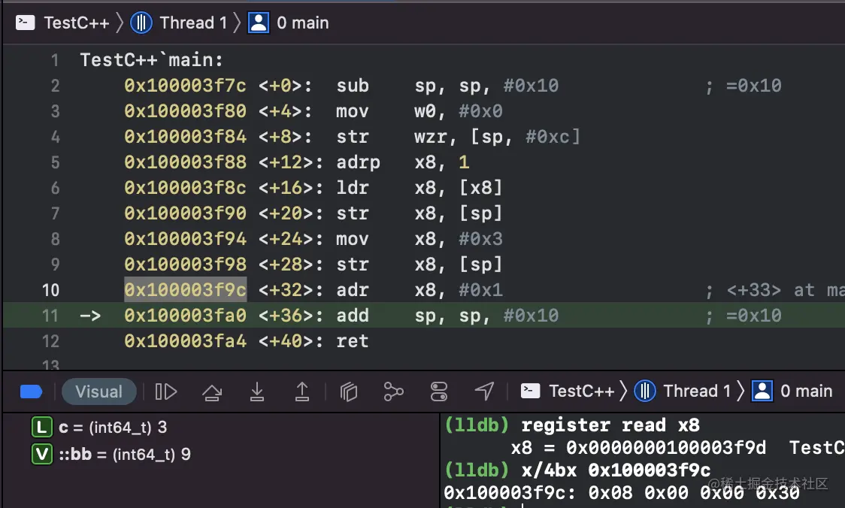Toggle the blue breakpoints activation button
Image resolution: width=845 pixels, height=508 pixels.
(x=32, y=392)
